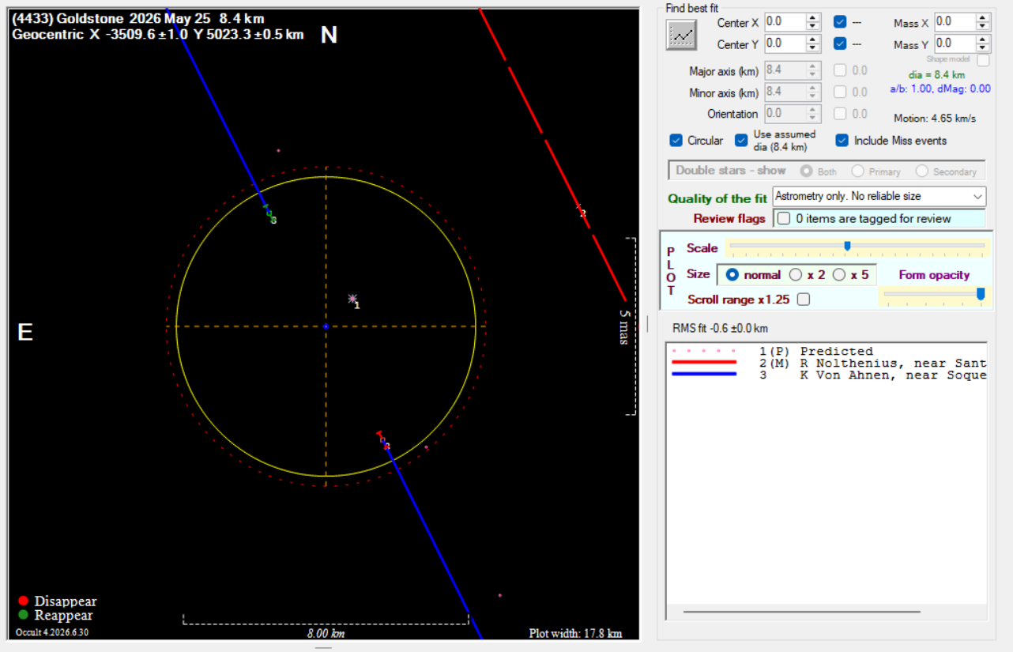1013x652 pixels.
Task: Decrease Center X with down arrow
Action: (813, 26)
